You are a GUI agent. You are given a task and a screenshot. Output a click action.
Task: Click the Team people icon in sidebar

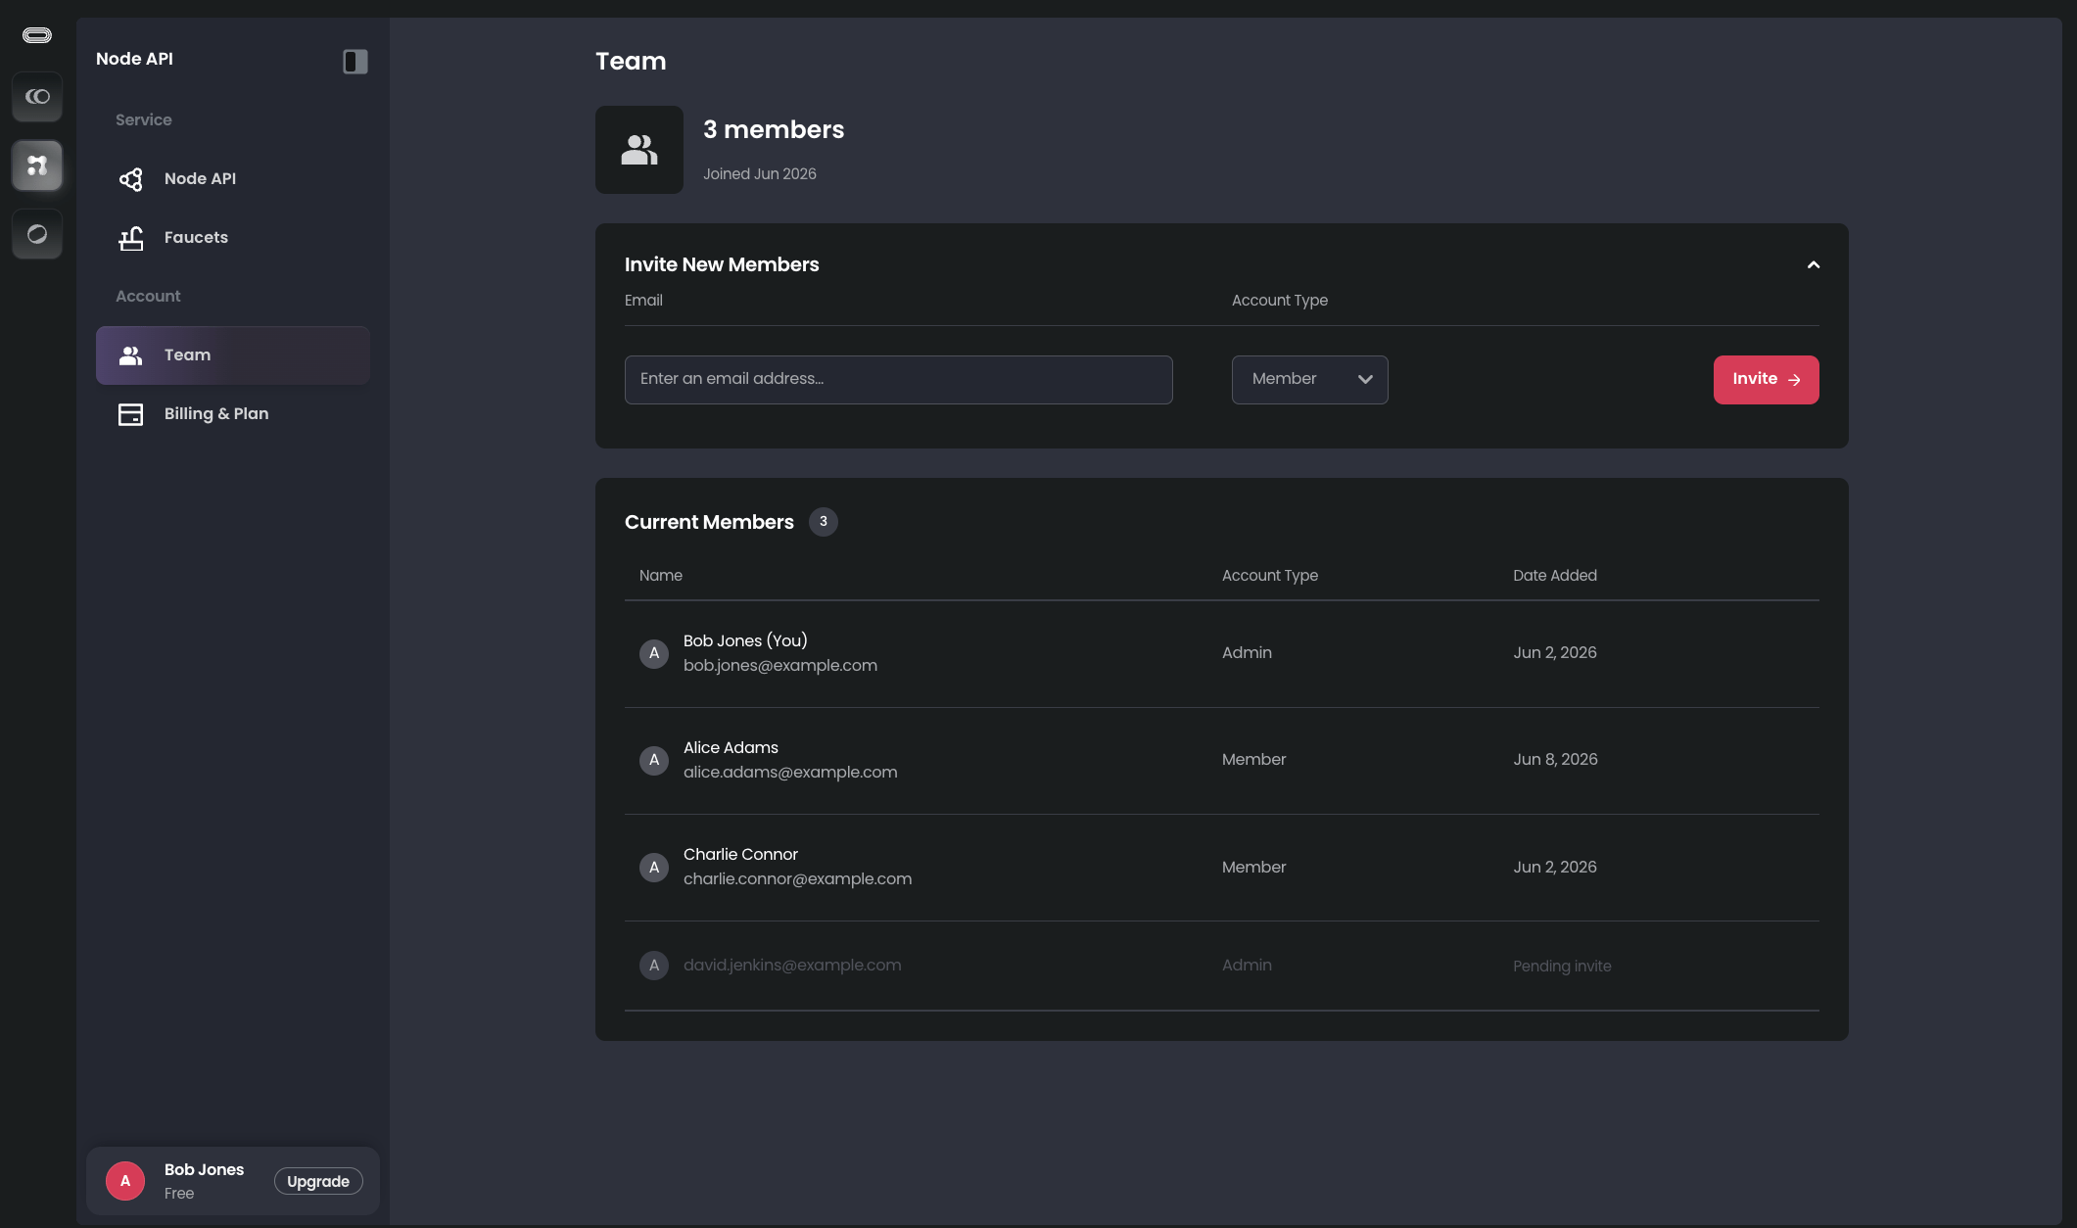point(131,355)
